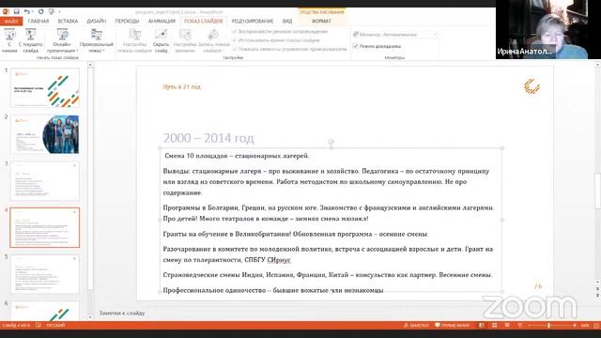Image resolution: width=601 pixels, height=338 pixels.
Task: Open 'Произвольный показ' custom show dropdown
Action: [97, 40]
